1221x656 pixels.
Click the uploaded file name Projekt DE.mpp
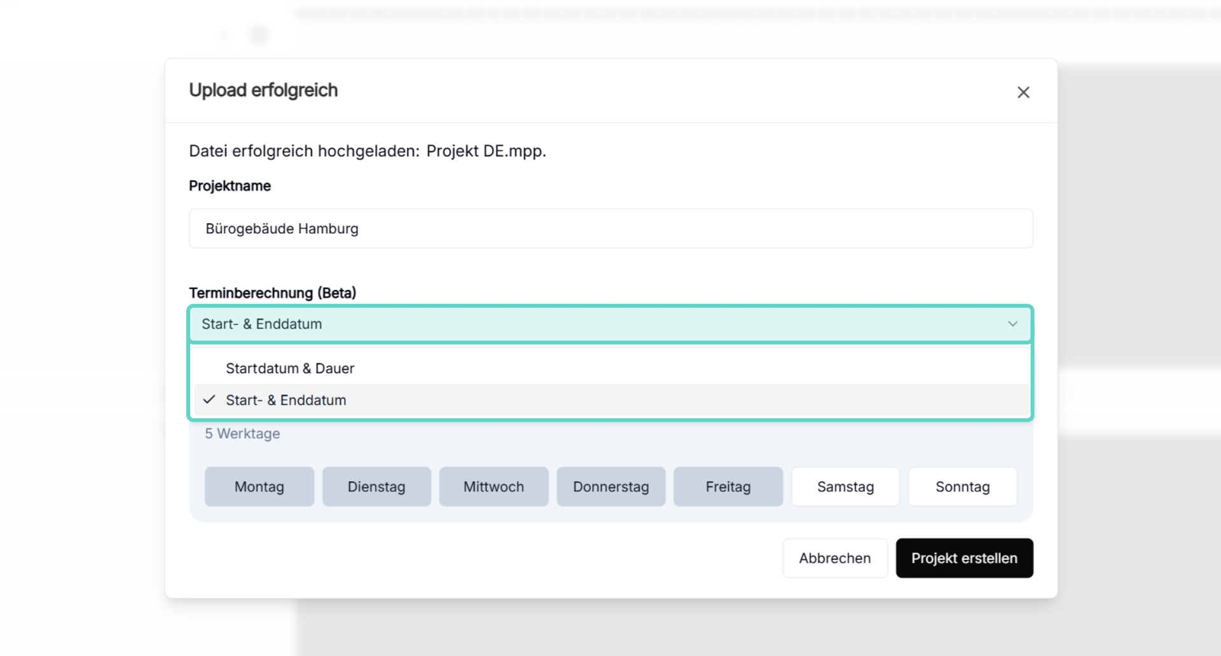pos(486,151)
